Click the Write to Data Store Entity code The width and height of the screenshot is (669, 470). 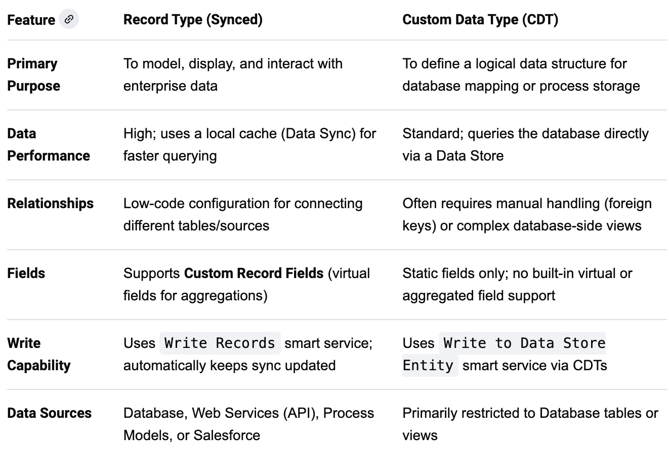504,354
